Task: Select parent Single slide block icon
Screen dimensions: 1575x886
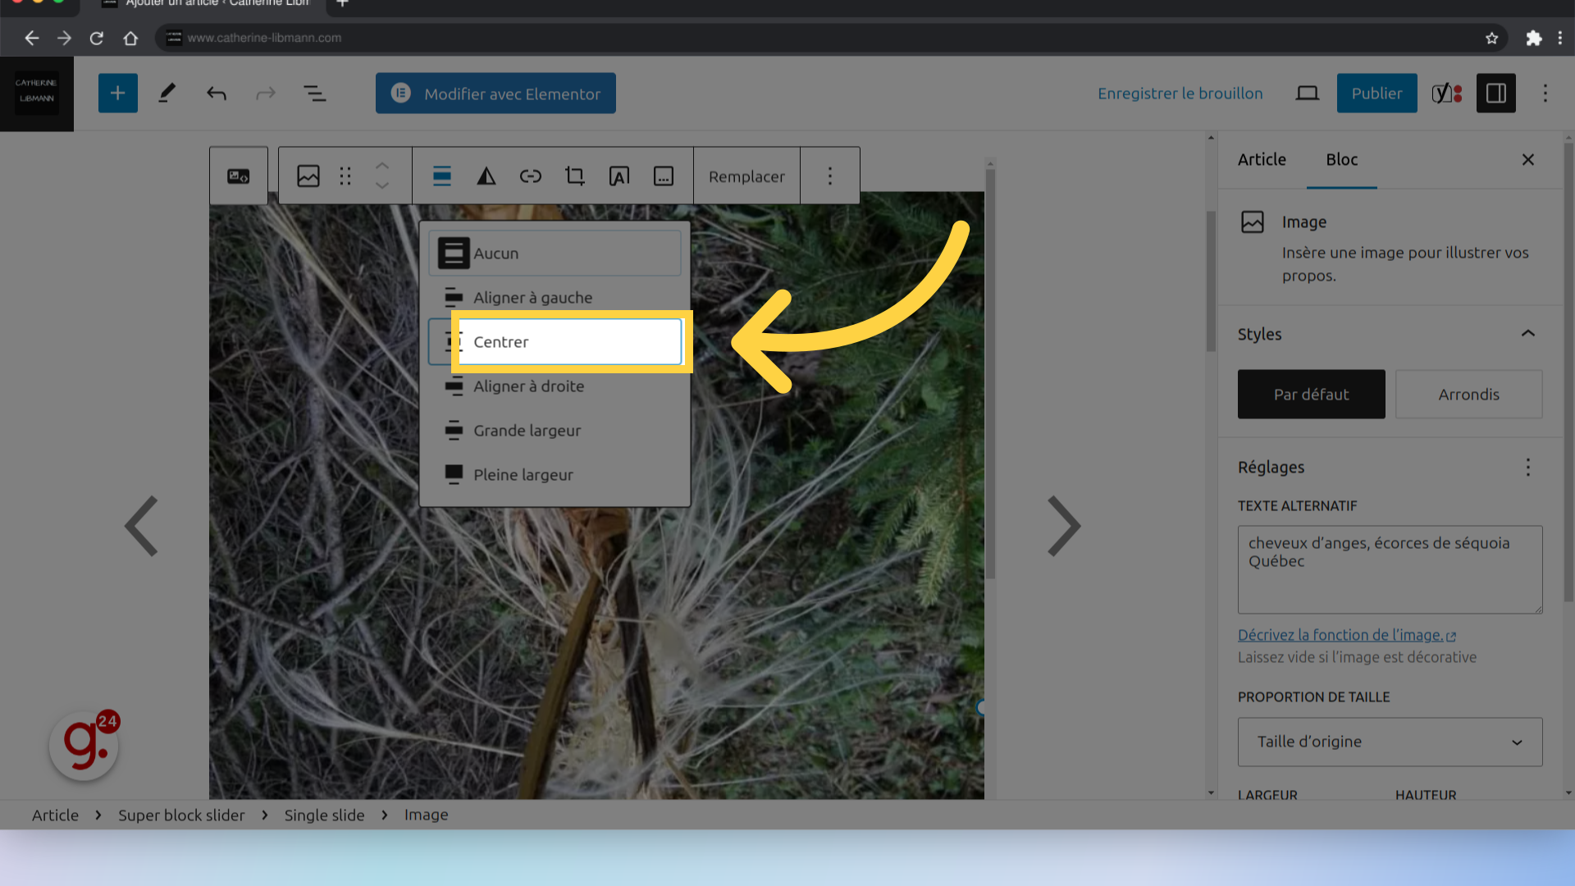Action: coord(239,176)
